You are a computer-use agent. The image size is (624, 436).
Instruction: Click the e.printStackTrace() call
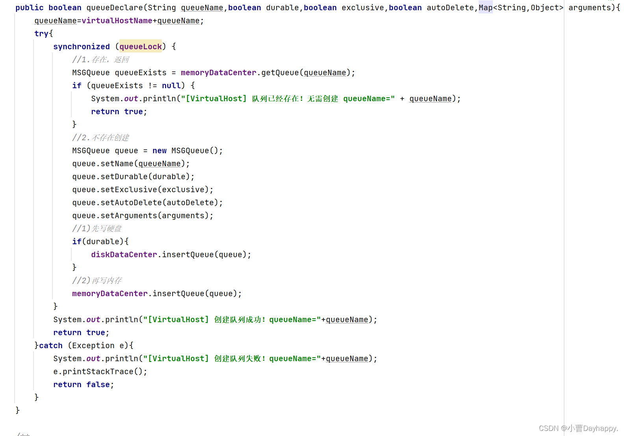[x=100, y=371]
